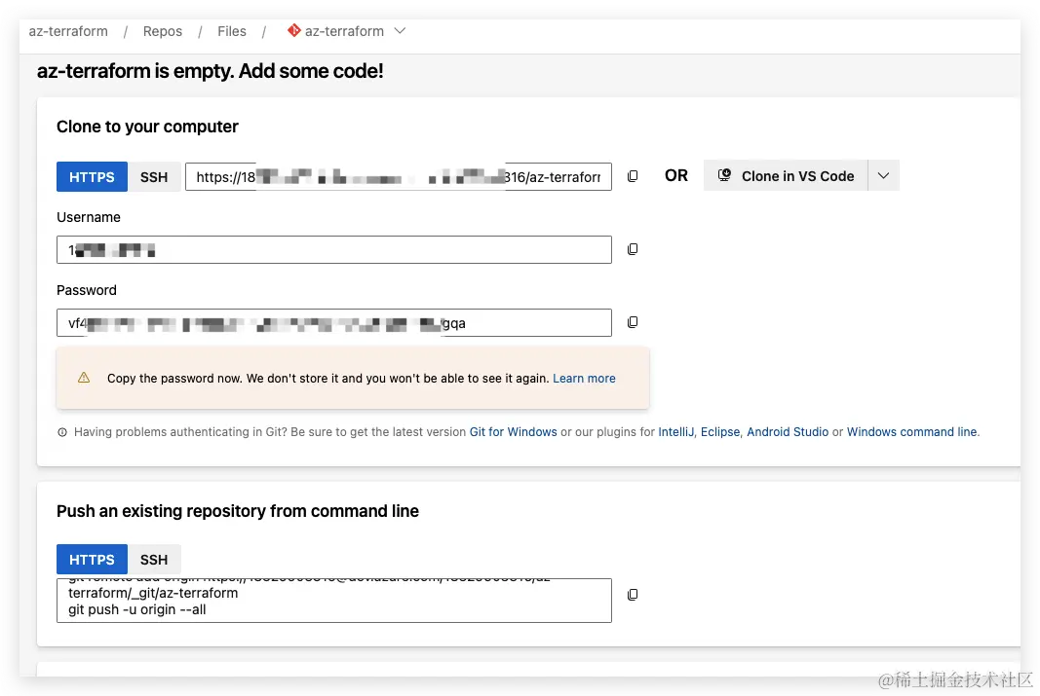Click 'az-terraform is empty. Add some code!' heading

(211, 71)
